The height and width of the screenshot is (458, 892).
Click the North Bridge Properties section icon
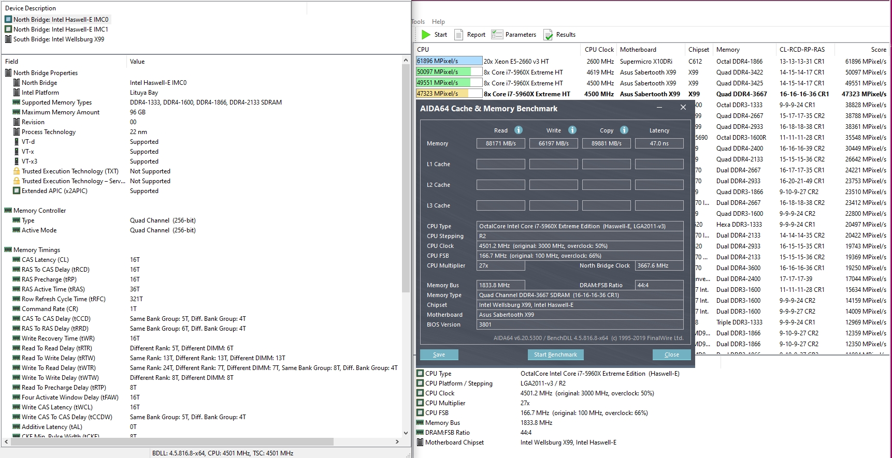click(8, 73)
